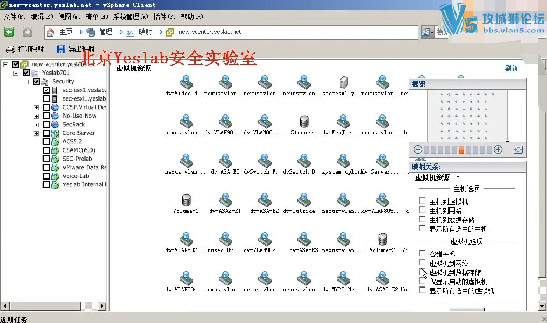Click zoom in plus in overview panel
This screenshot has height=323, width=547.
pyautogui.click(x=498, y=149)
